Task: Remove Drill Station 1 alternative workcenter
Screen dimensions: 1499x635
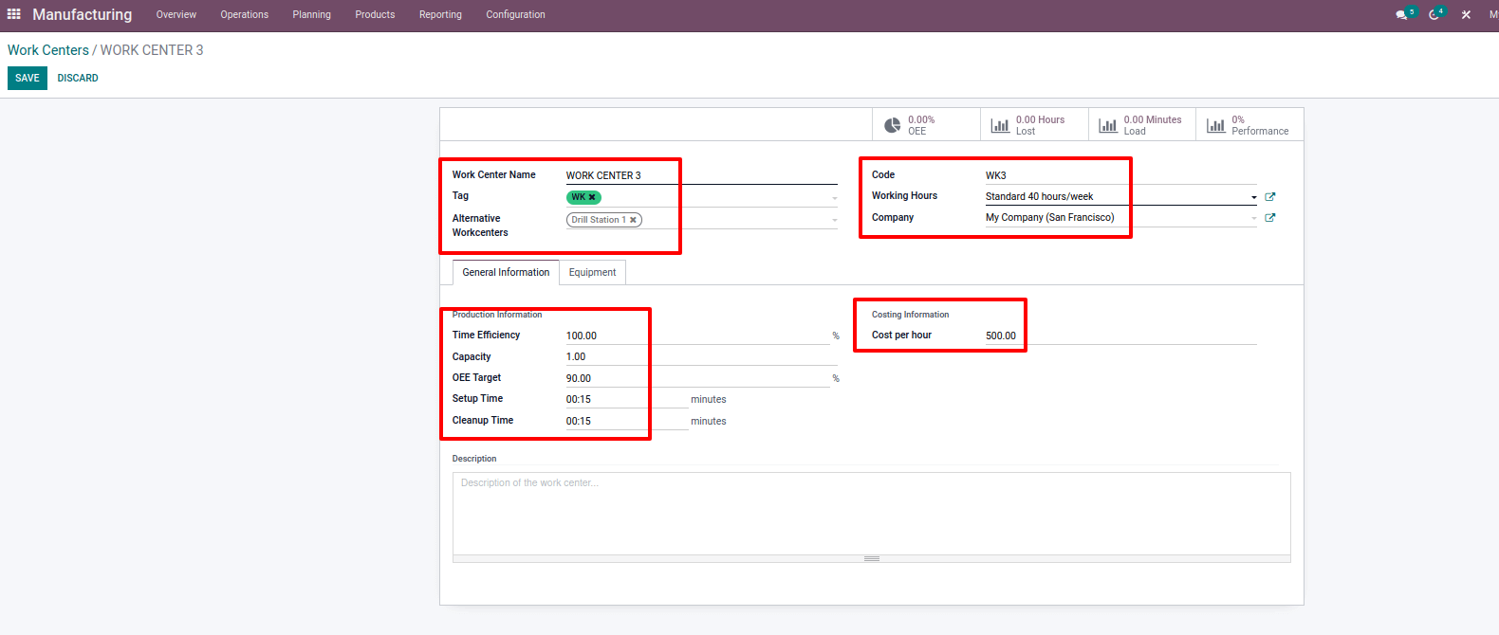Action: [x=633, y=220]
